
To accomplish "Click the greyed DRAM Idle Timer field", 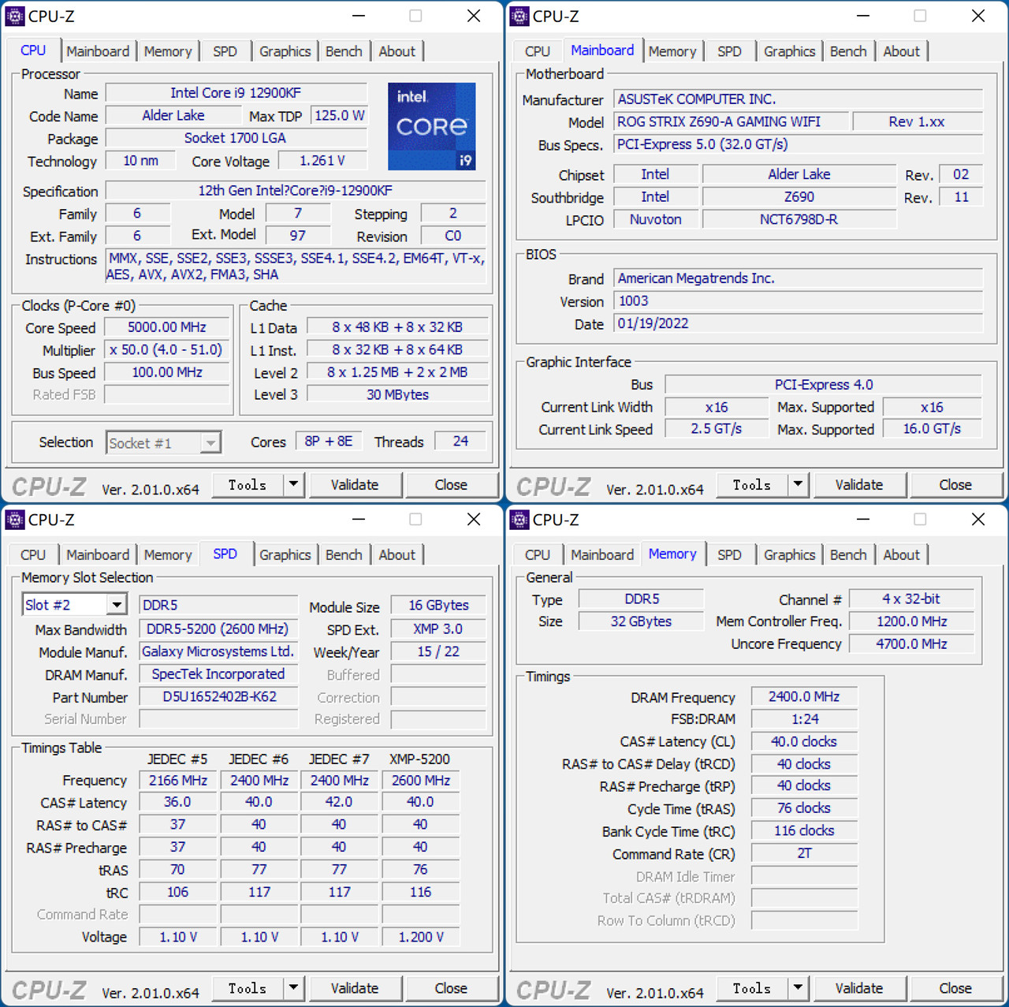I will pos(803,876).
